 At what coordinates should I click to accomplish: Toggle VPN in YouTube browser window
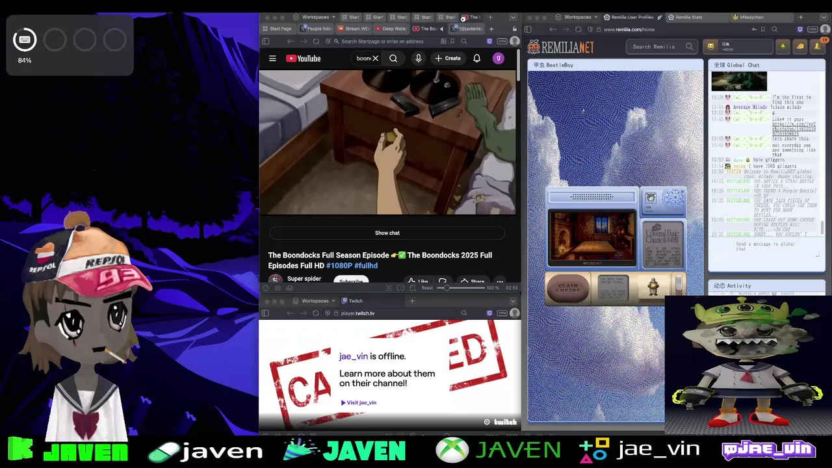point(502,41)
